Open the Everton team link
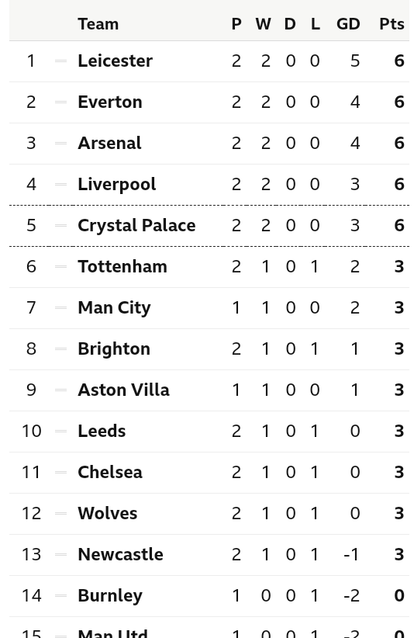 pos(109,102)
